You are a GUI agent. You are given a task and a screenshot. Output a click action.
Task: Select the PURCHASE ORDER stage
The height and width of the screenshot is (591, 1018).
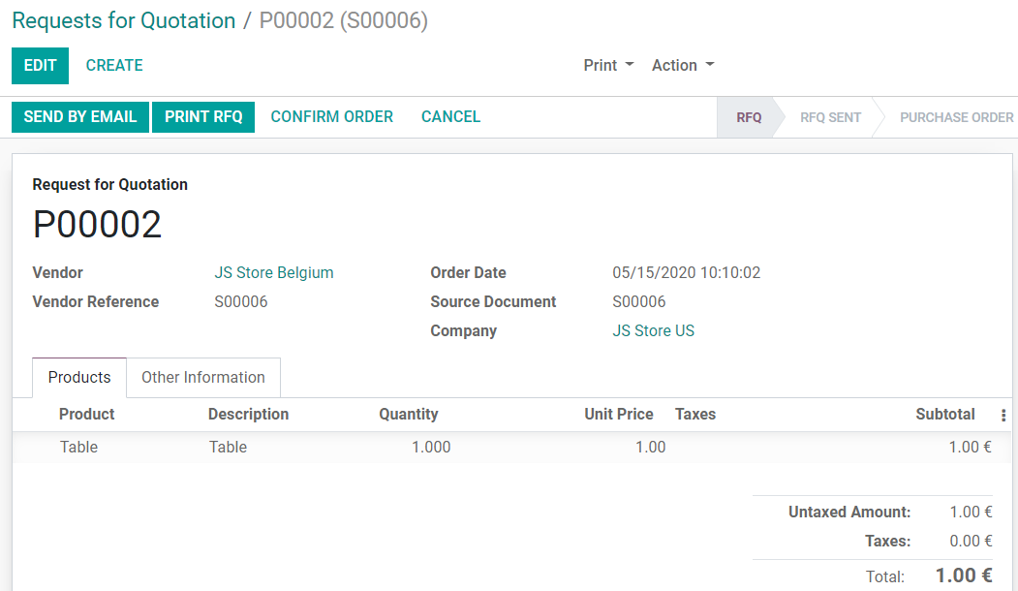coord(955,116)
